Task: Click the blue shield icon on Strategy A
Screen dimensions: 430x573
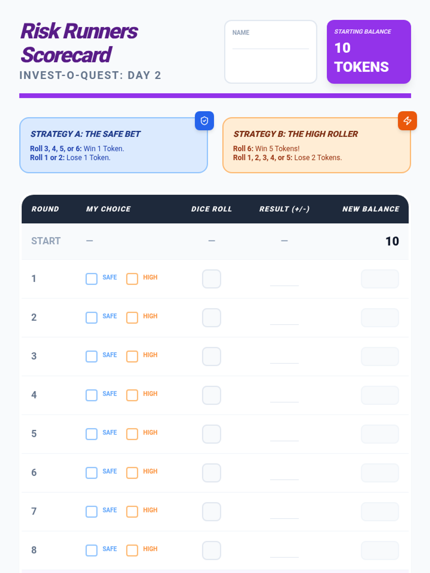Action: (204, 121)
